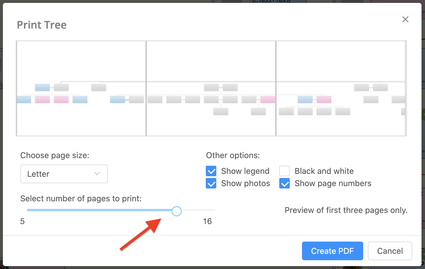425x269 pixels.
Task: Click the Show photos label text
Action: pos(245,184)
